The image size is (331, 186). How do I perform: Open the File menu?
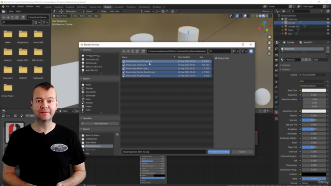8,7
